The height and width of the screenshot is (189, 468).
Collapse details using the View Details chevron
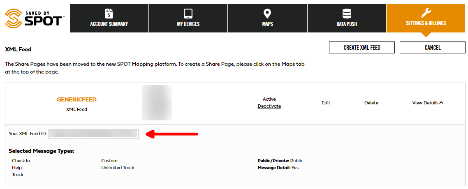[441, 103]
